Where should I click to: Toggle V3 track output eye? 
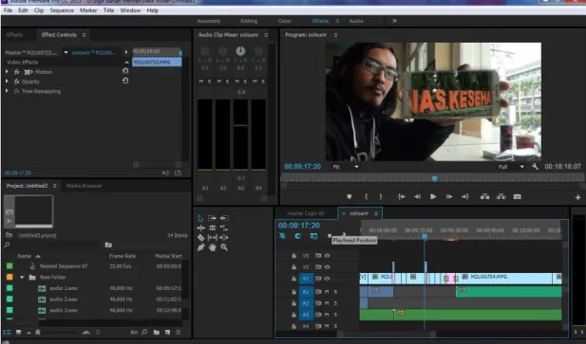point(328,256)
